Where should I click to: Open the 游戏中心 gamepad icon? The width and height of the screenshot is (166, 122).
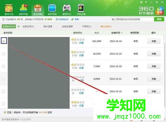coord(67,10)
